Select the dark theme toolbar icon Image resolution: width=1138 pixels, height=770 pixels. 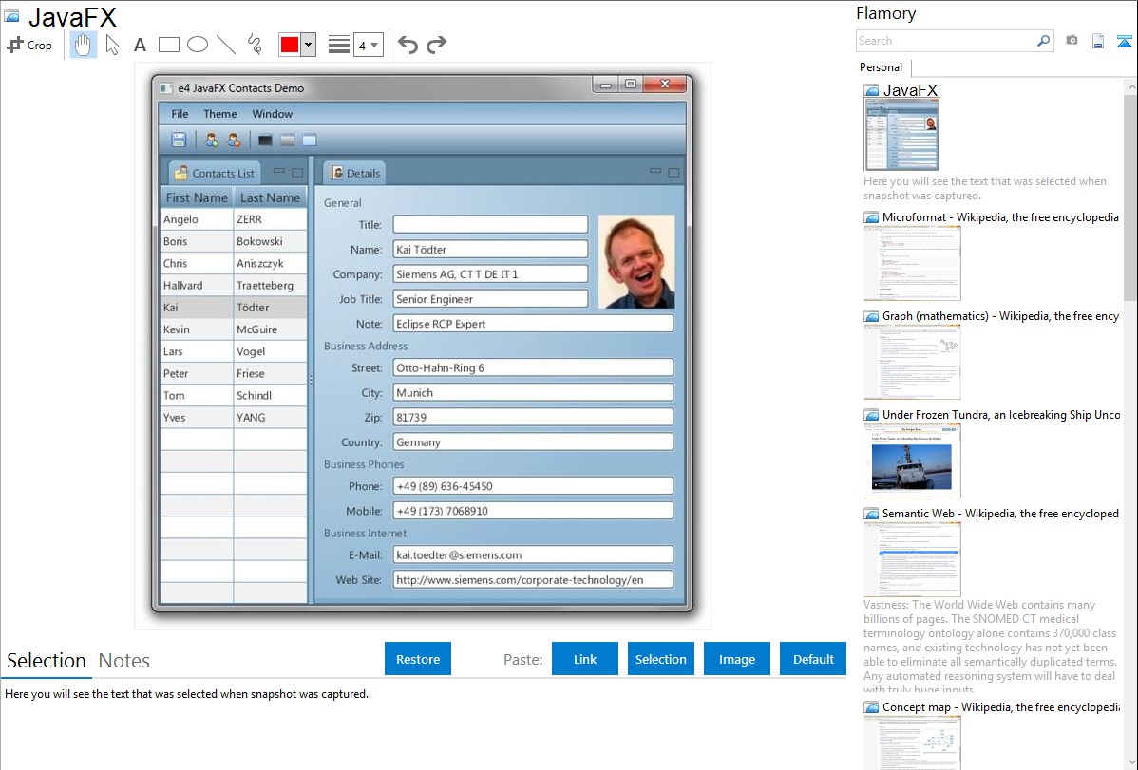265,141
